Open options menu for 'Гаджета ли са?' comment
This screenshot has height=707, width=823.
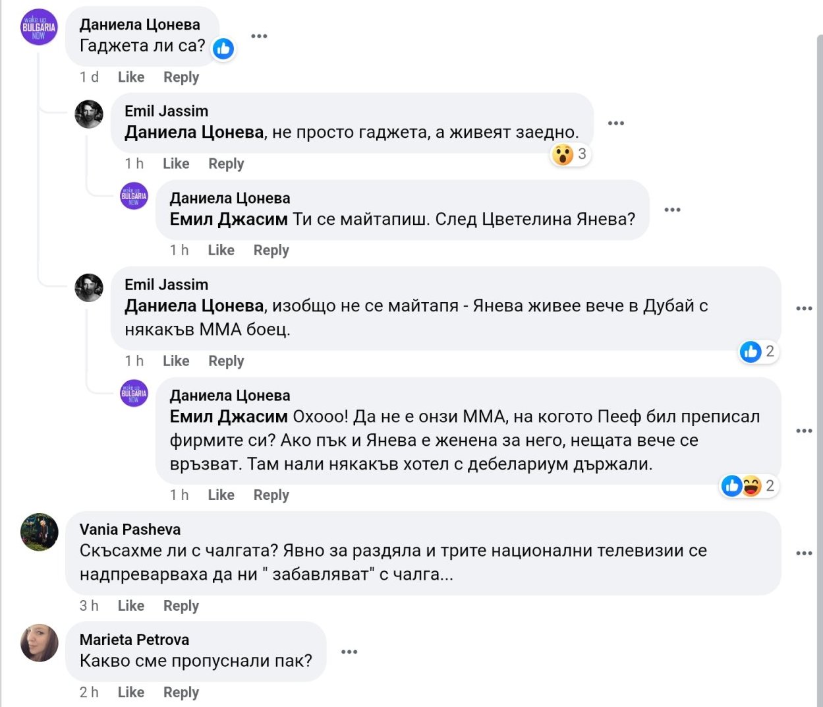[259, 36]
